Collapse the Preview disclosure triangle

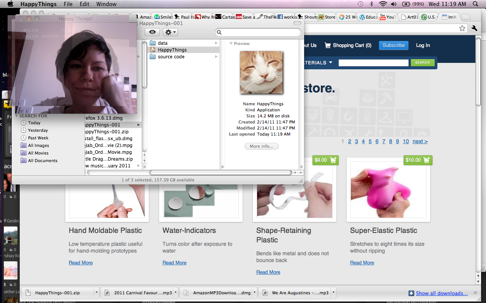(231, 44)
